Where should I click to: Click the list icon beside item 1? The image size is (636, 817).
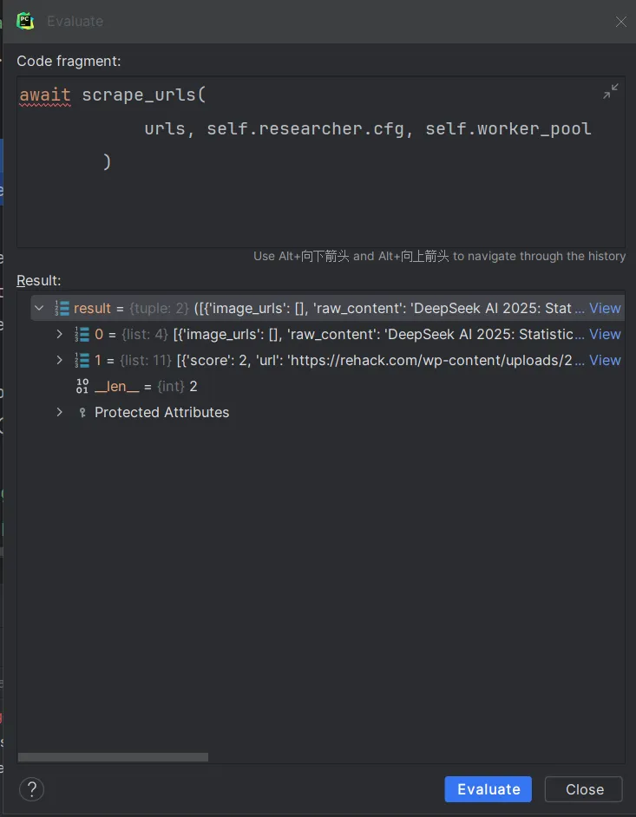click(82, 361)
